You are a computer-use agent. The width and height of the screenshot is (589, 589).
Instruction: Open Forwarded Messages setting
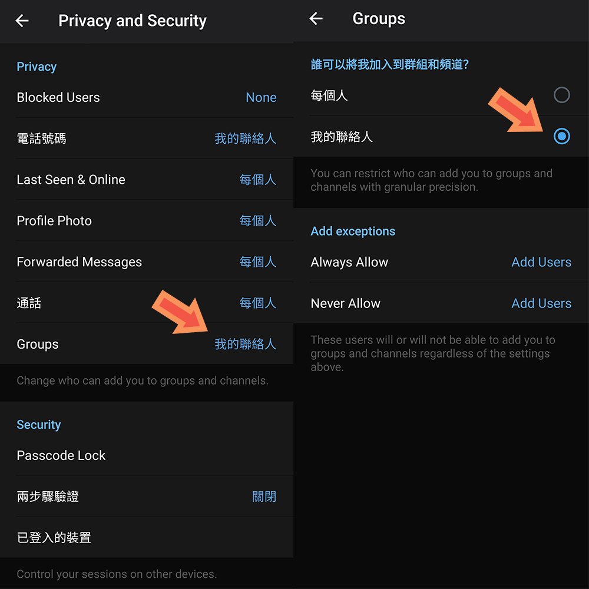point(79,262)
